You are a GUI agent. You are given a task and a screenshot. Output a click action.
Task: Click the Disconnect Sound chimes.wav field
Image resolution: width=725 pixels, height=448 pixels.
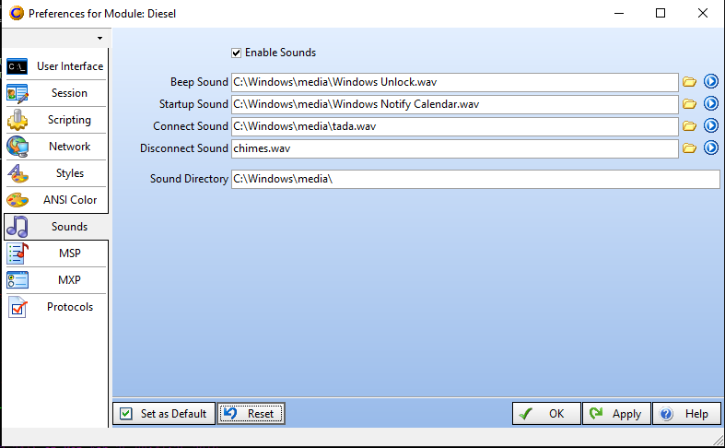pyautogui.click(x=455, y=148)
